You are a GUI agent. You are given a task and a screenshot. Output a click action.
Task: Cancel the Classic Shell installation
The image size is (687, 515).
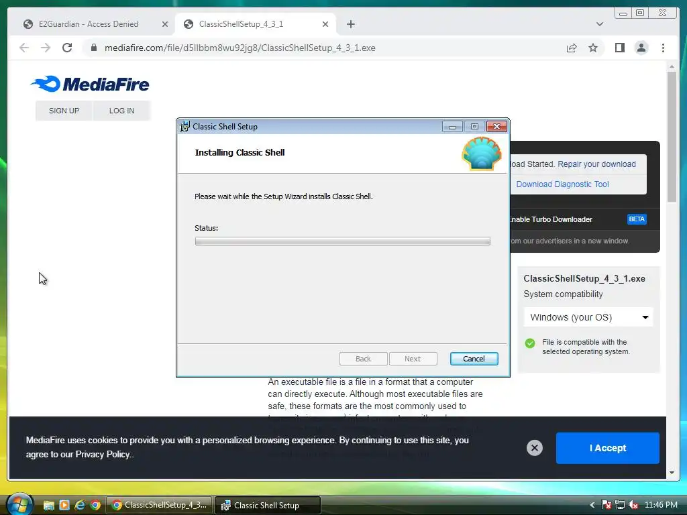coord(474,359)
